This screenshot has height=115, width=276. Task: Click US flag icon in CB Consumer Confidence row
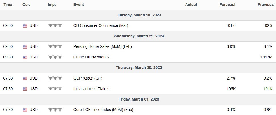point(25,26)
